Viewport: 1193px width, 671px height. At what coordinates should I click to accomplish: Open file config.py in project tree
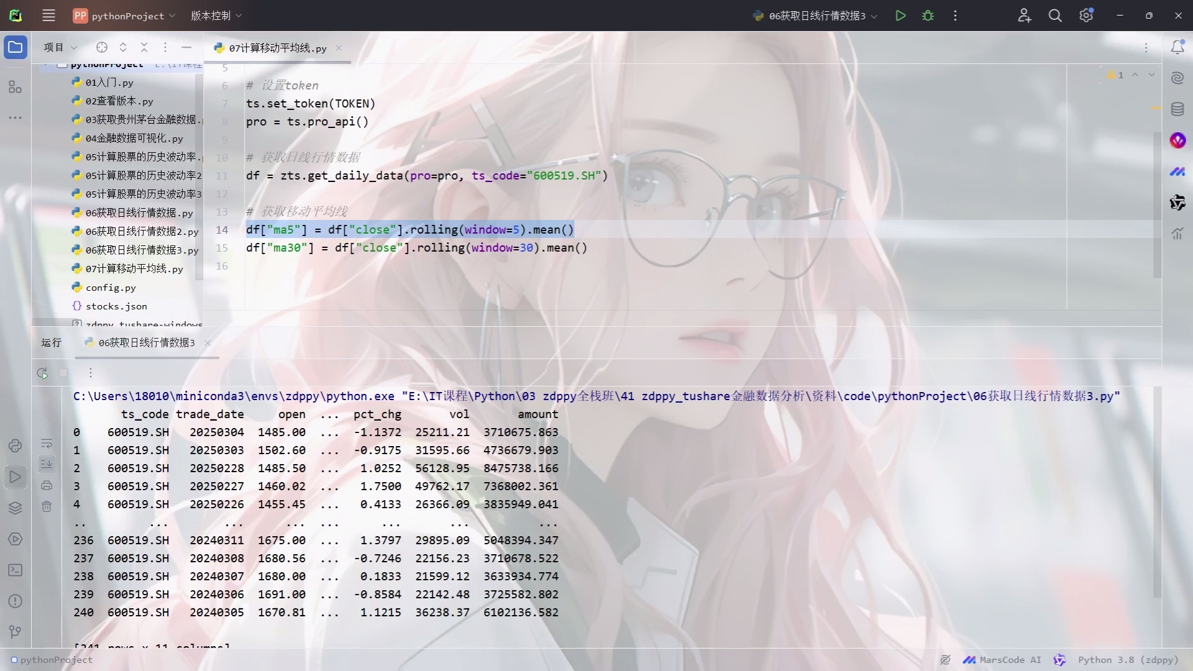click(x=111, y=287)
